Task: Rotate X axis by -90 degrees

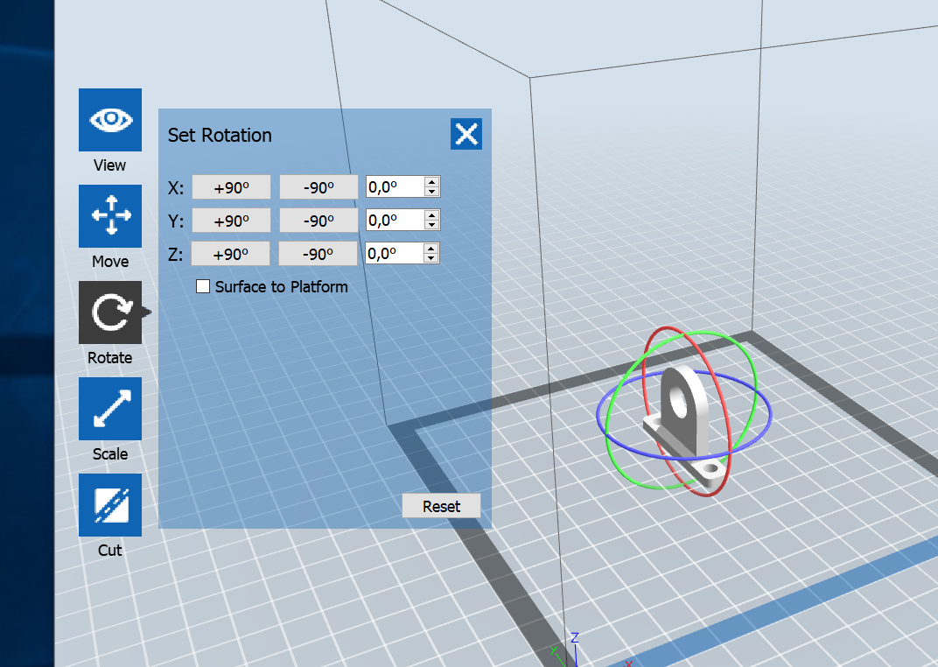Action: coord(318,187)
